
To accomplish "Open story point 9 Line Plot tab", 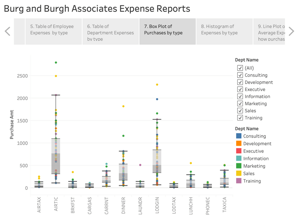I will tap(269, 32).
